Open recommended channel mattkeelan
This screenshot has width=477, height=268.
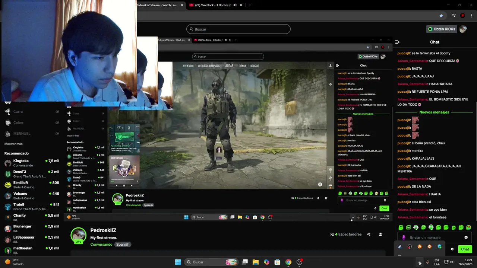[x=32, y=250]
